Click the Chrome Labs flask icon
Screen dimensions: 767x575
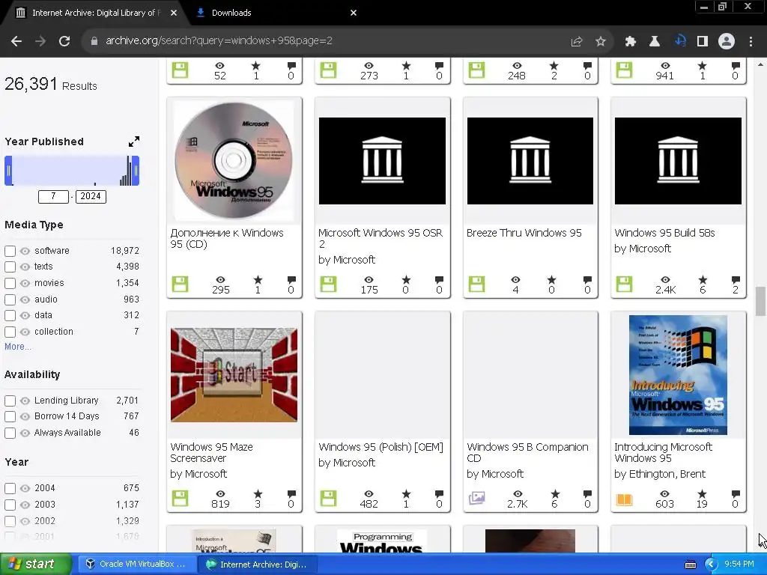point(654,42)
